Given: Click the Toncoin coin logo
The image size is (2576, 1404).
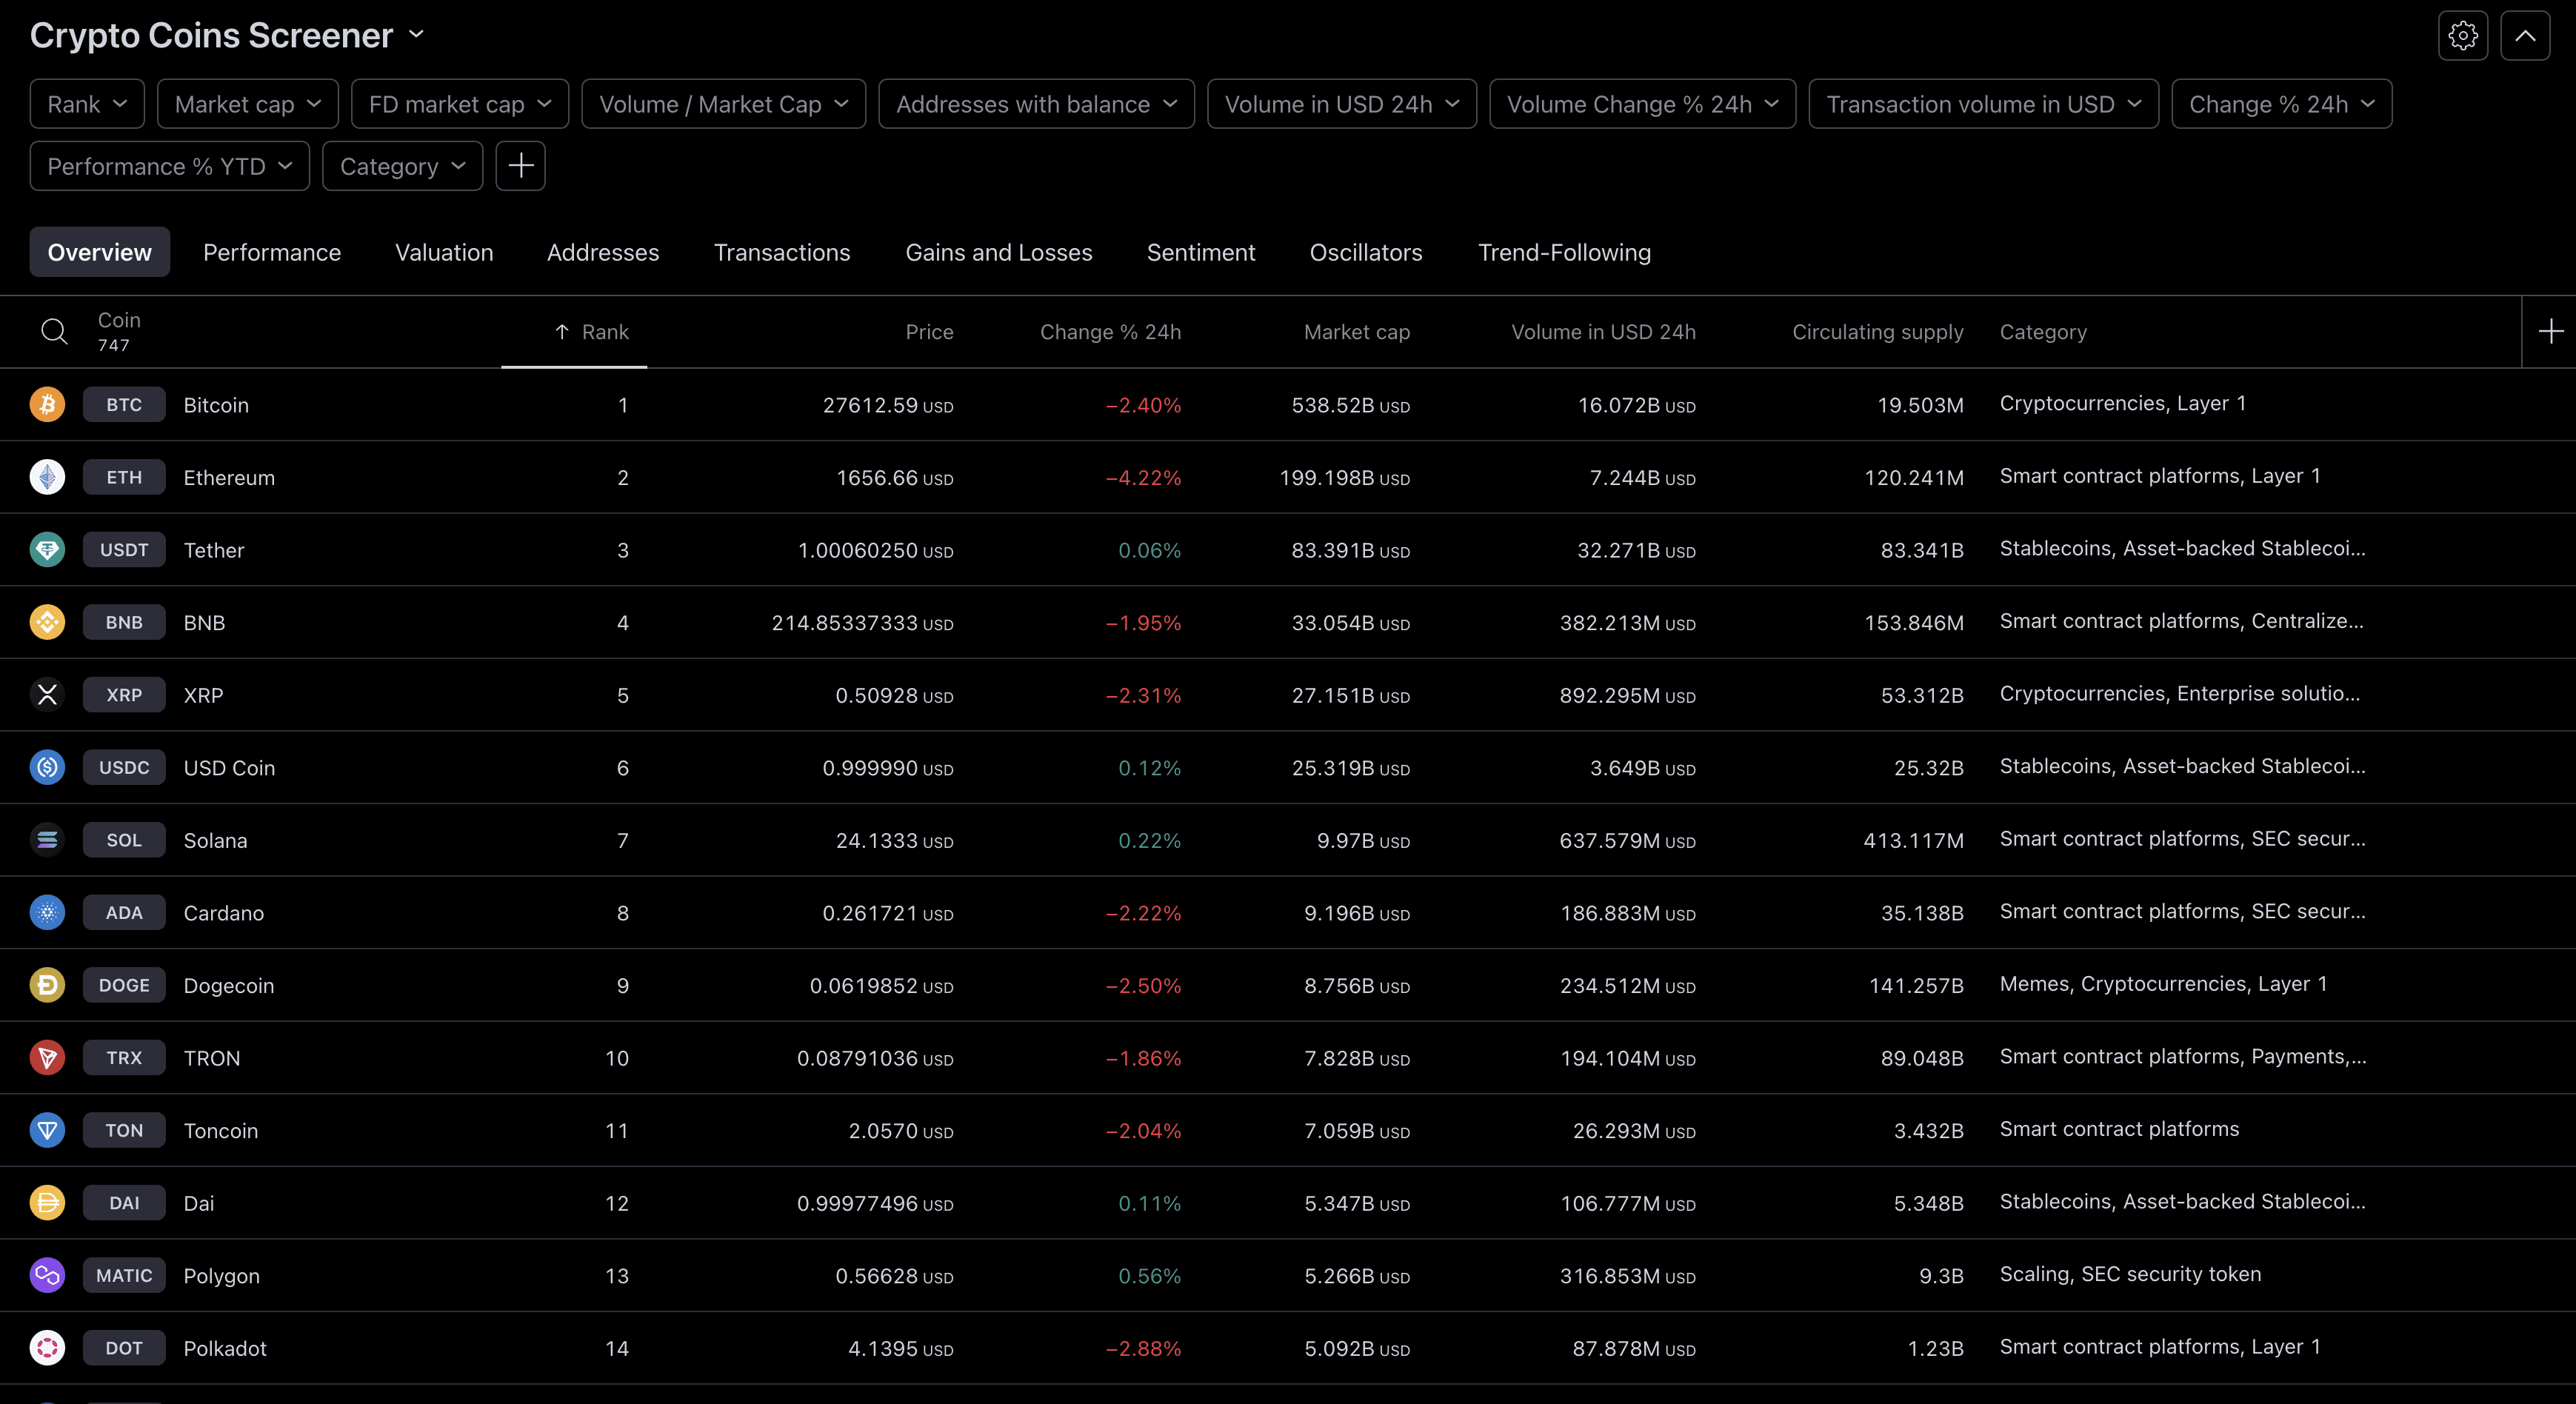Looking at the screenshot, I should (x=47, y=1130).
